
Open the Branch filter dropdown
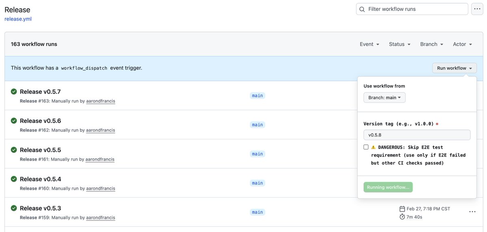pos(431,44)
